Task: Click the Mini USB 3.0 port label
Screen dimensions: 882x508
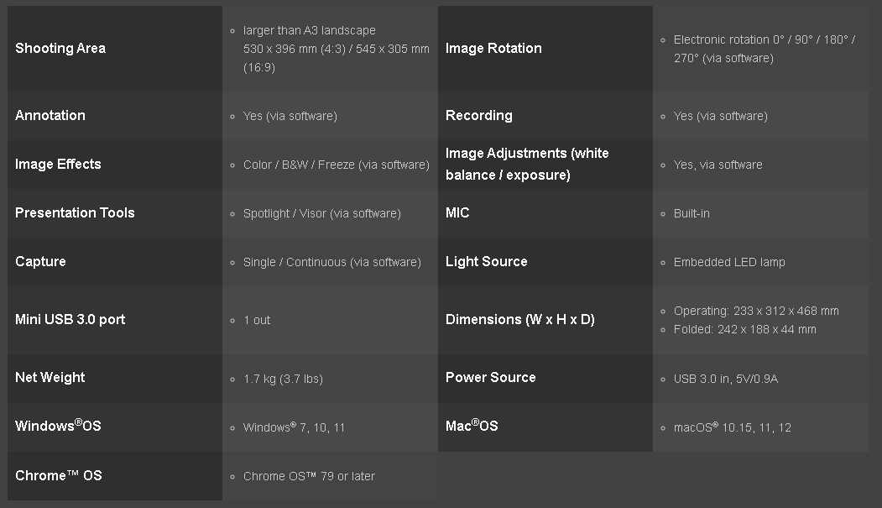Action: pyautogui.click(x=70, y=320)
